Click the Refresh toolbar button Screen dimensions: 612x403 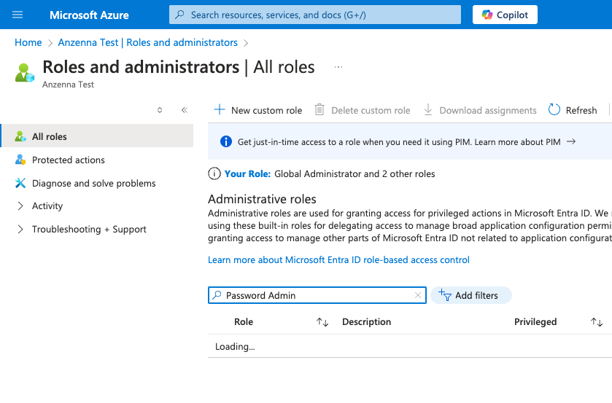tap(573, 110)
